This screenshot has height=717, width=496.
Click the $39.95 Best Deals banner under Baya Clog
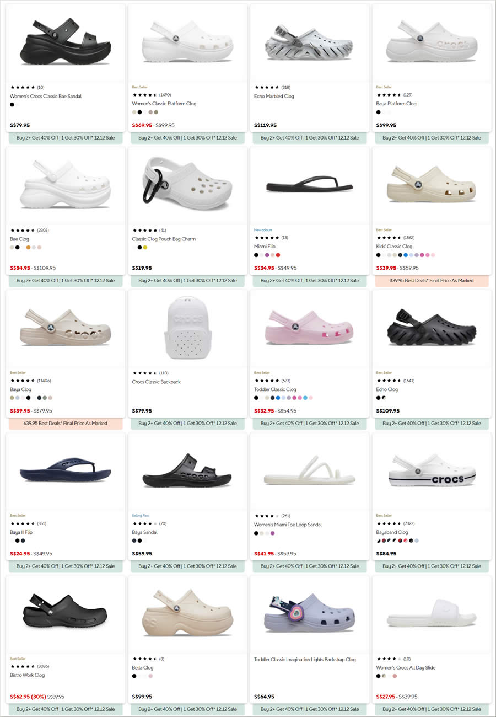point(64,423)
